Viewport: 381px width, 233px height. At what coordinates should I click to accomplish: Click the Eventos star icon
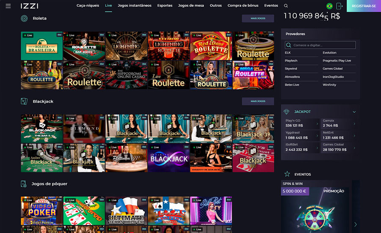click(287, 174)
